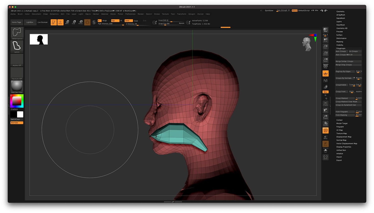Open the Stroke menu
This screenshot has width=374, height=213.
(157, 14)
